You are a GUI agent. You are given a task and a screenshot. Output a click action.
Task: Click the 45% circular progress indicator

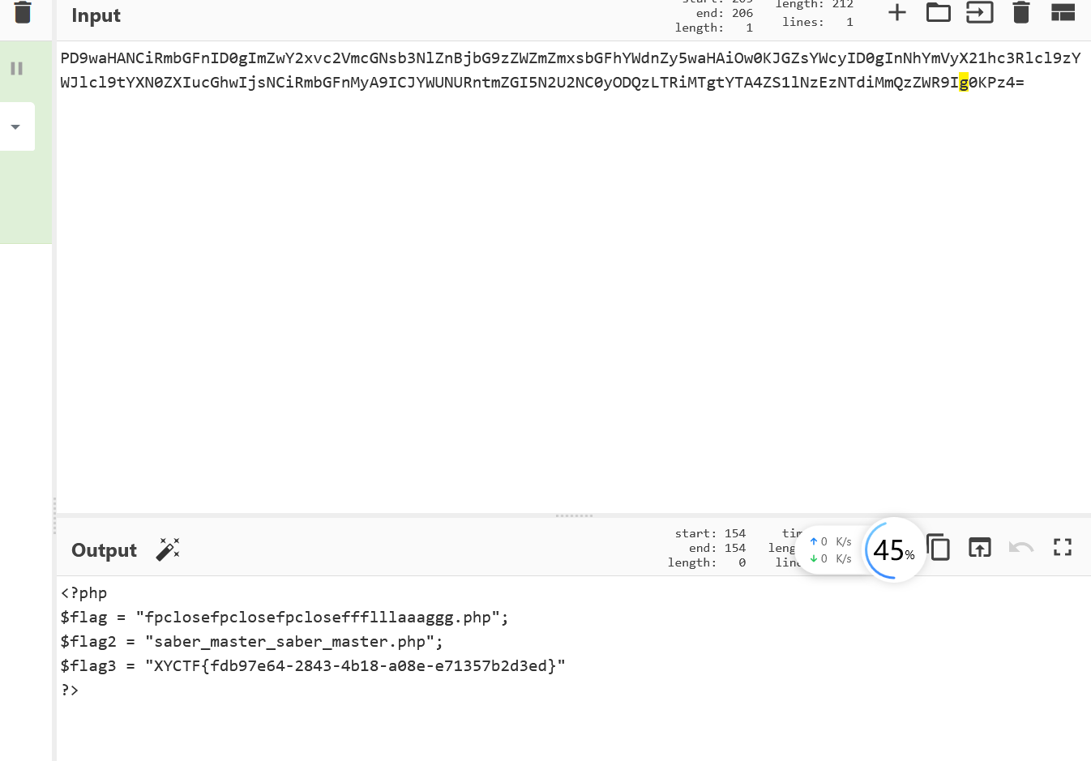tap(894, 549)
